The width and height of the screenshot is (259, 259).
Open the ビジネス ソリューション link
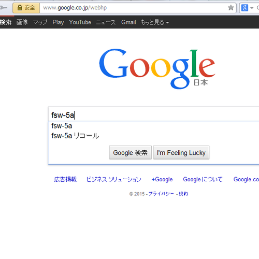point(114,179)
